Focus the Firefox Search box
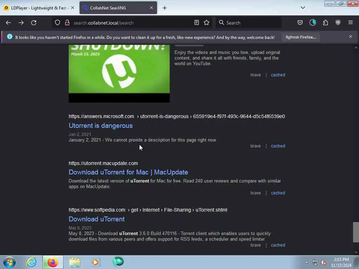 tap(249, 23)
